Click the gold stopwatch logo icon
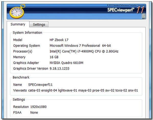This screenshot has height=120, width=153. (x=17, y=11)
